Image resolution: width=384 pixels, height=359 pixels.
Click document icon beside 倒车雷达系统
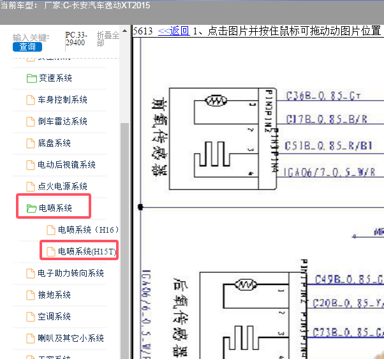pos(31,121)
